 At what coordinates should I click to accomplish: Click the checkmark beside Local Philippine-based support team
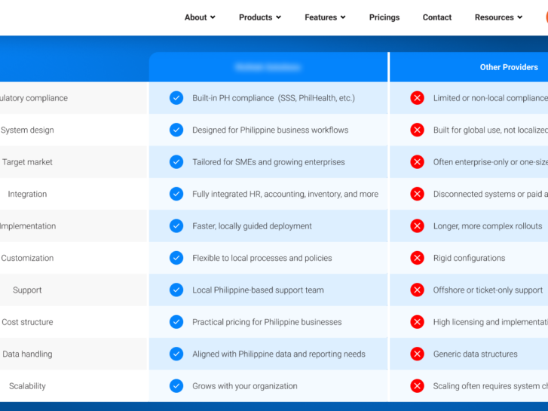[x=176, y=290]
